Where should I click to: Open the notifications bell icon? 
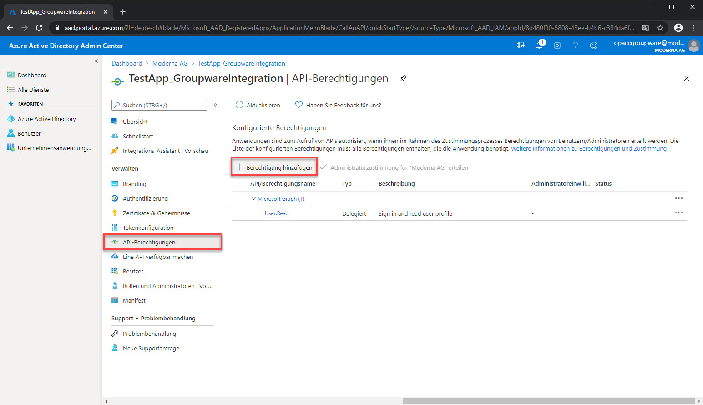click(540, 45)
